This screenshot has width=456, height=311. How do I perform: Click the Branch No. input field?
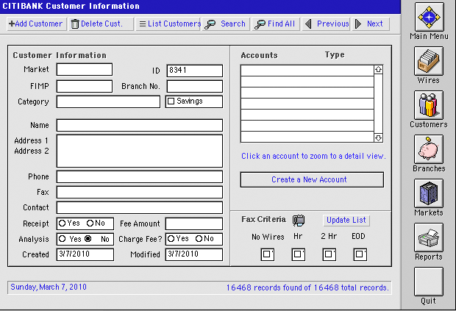click(195, 86)
